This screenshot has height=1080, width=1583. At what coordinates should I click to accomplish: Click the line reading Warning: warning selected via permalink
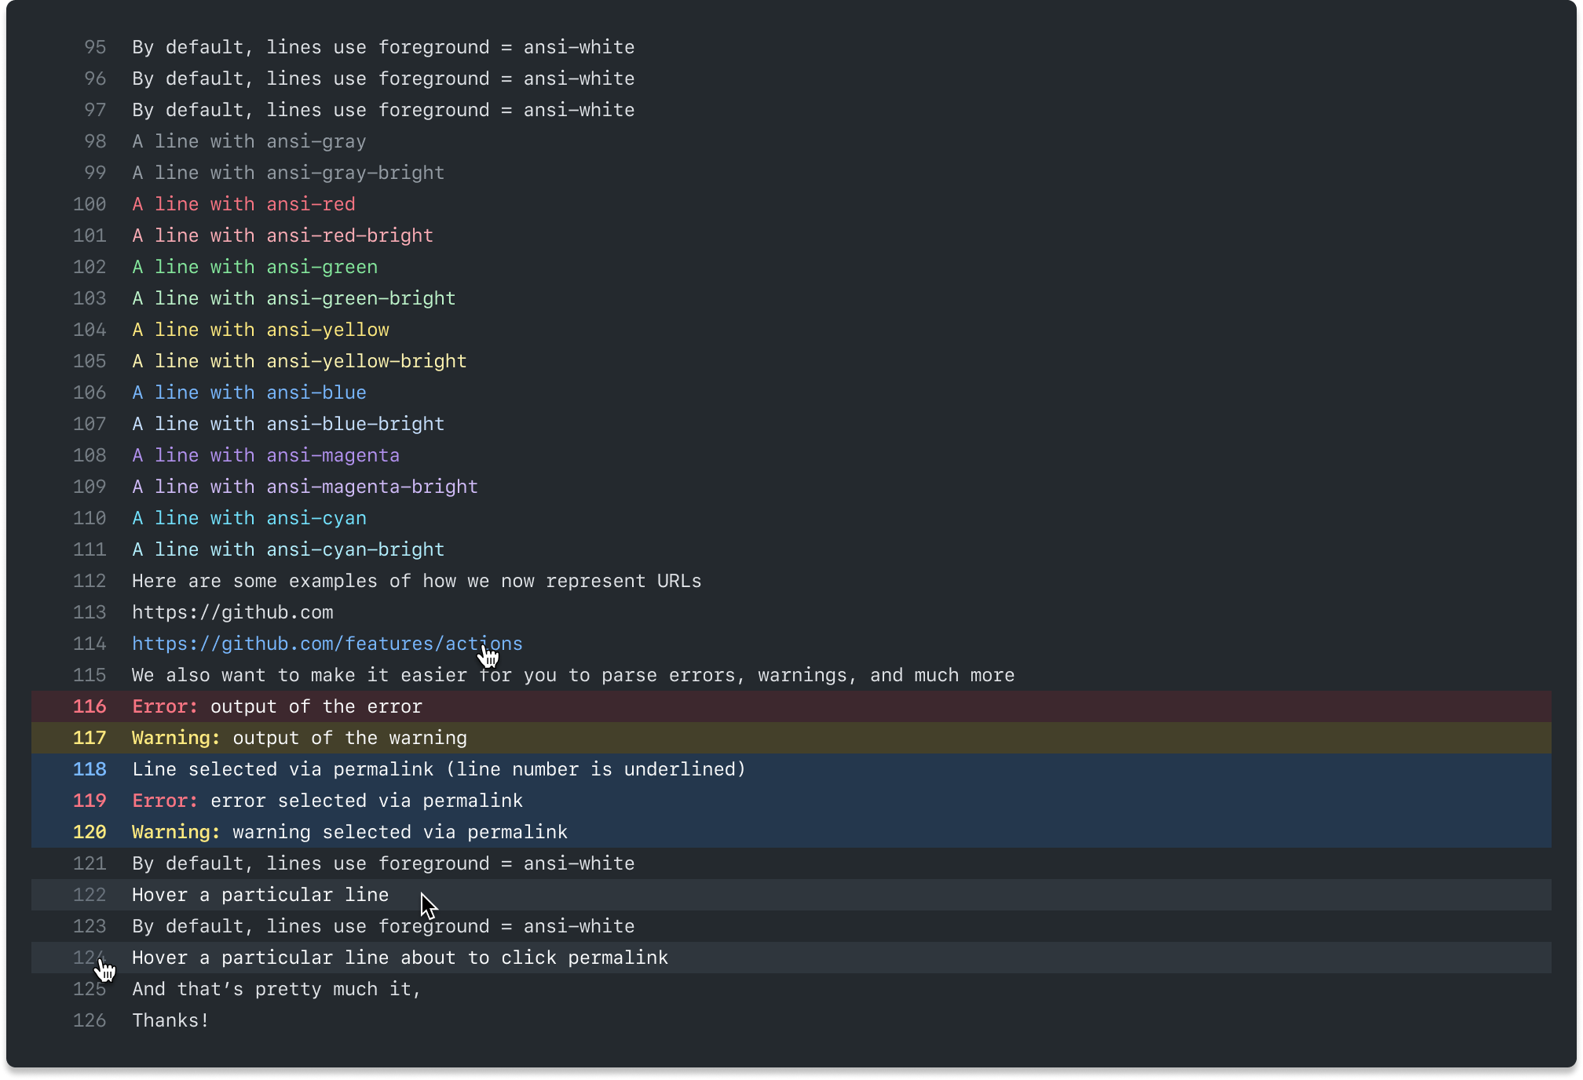(349, 832)
